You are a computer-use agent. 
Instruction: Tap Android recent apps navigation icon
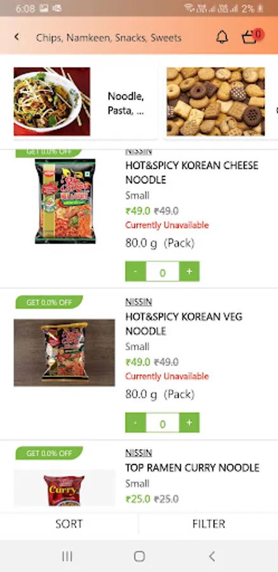(67, 556)
